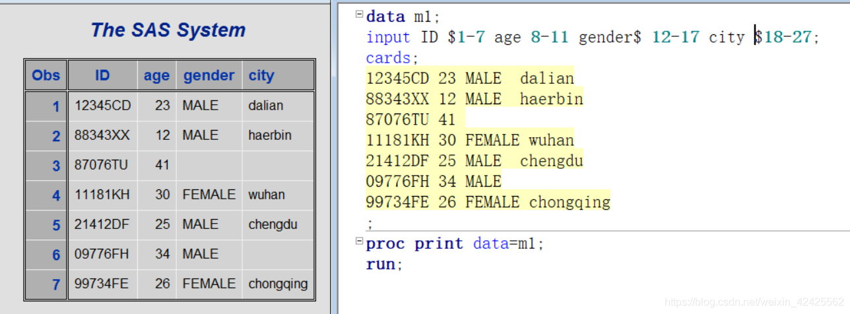This screenshot has width=850, height=314.
Task: Click the ID cell 87076TU in the table
Action: click(102, 165)
